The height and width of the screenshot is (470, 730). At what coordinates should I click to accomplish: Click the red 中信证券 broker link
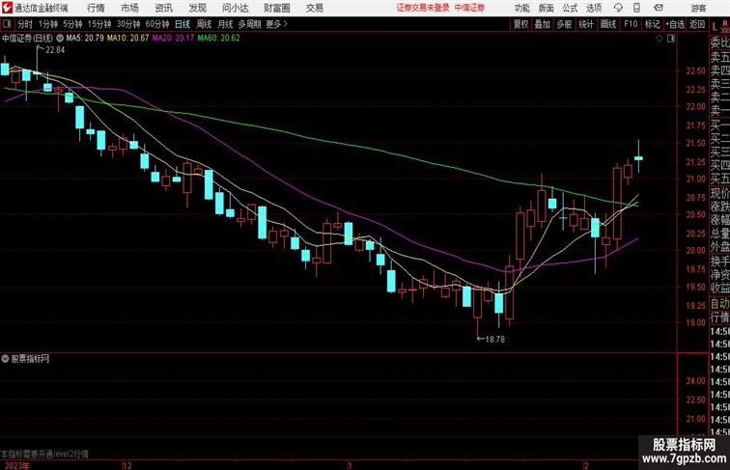click(469, 8)
